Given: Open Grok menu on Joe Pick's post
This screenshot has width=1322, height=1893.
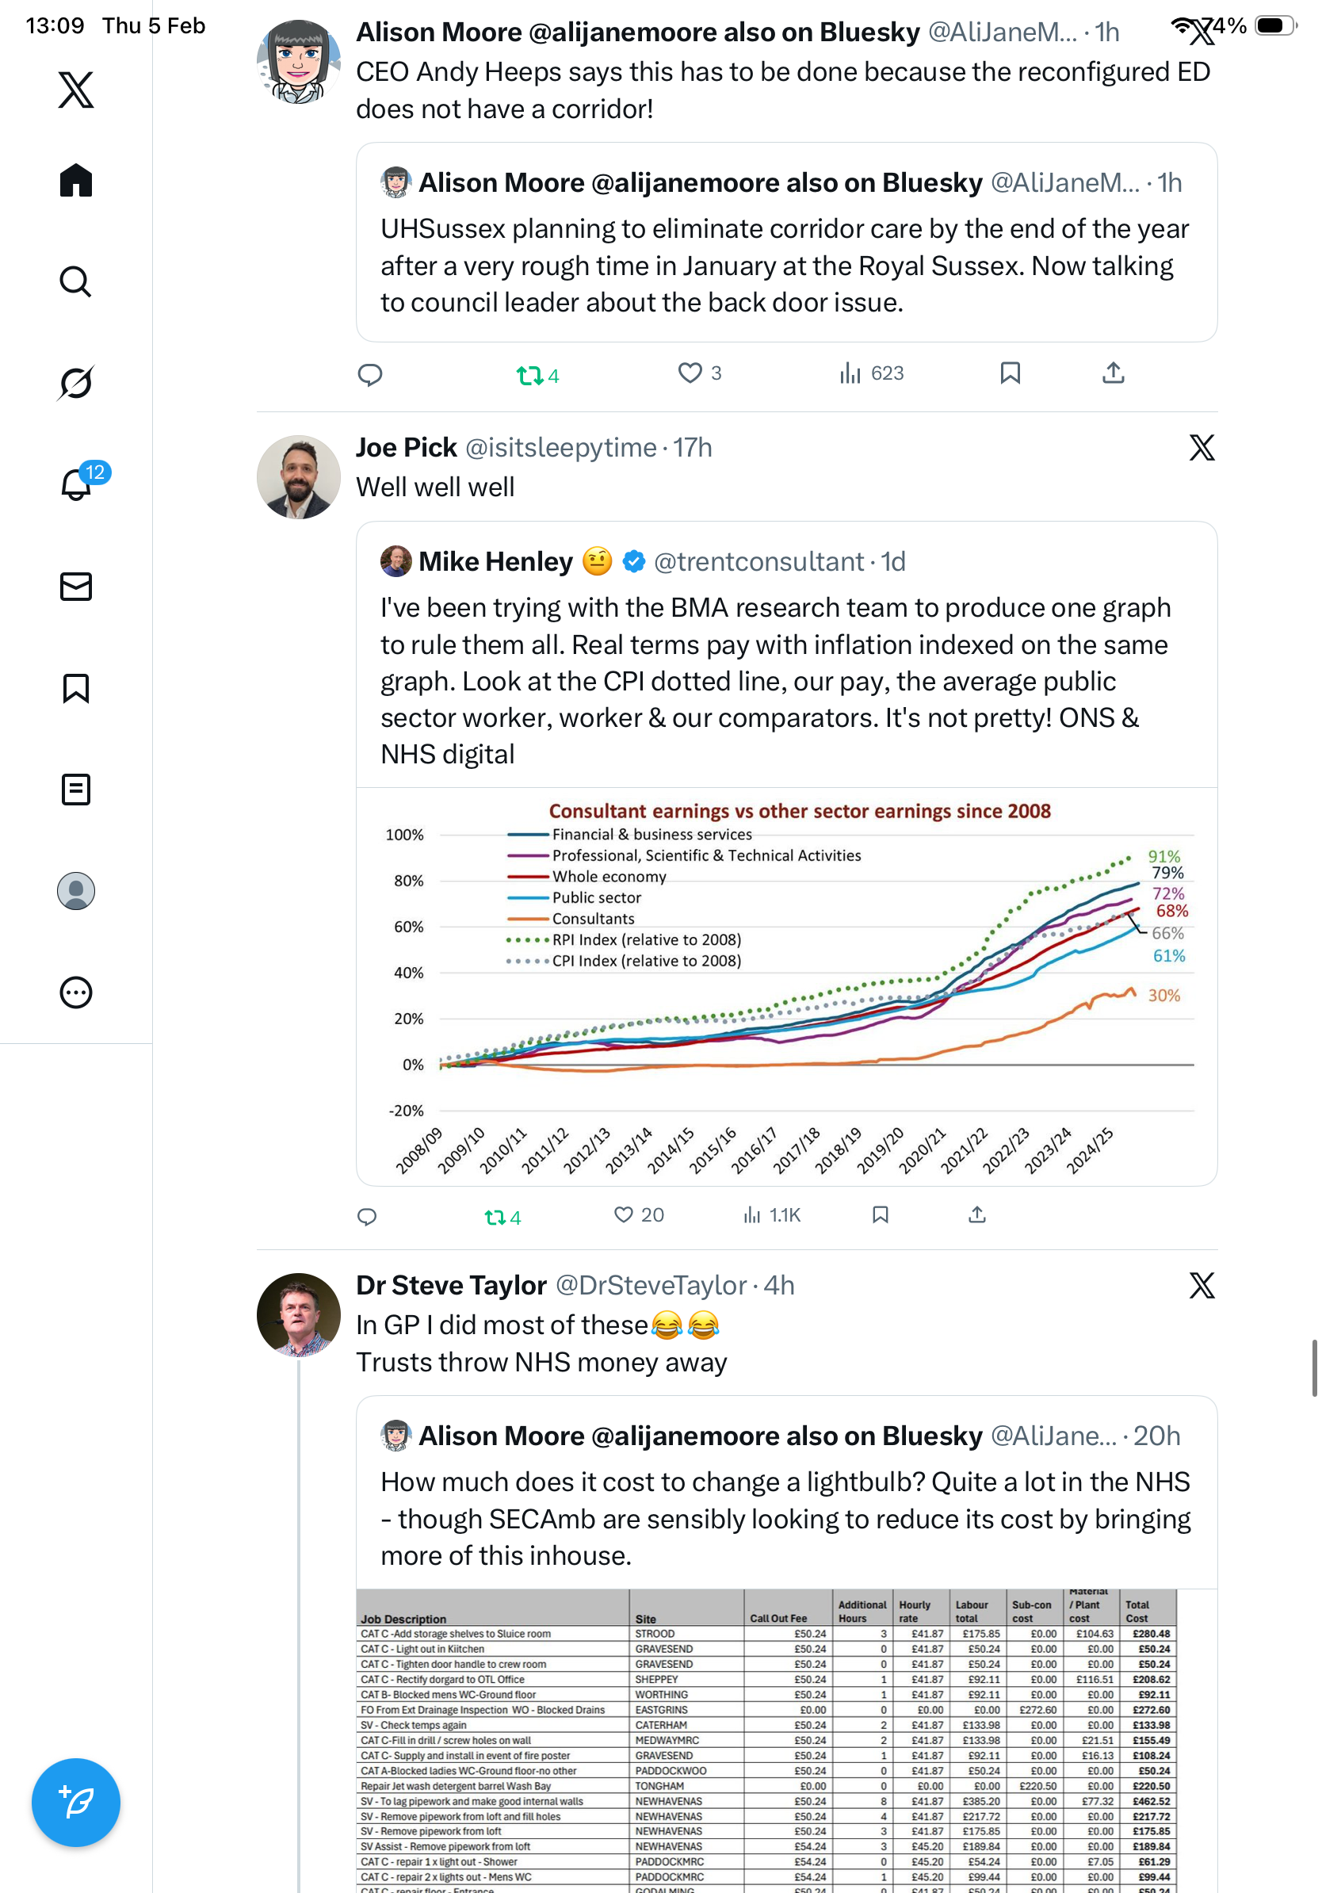Looking at the screenshot, I should [1202, 448].
